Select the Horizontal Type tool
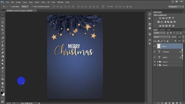This screenshot has height=104, width=185. (3, 72)
